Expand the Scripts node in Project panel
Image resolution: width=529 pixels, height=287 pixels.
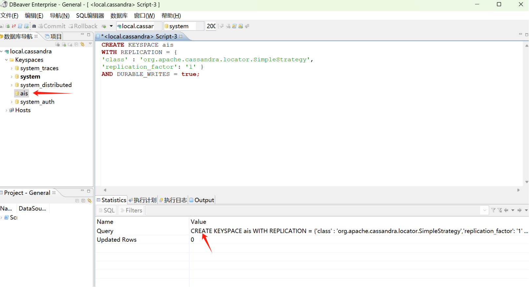(2, 217)
